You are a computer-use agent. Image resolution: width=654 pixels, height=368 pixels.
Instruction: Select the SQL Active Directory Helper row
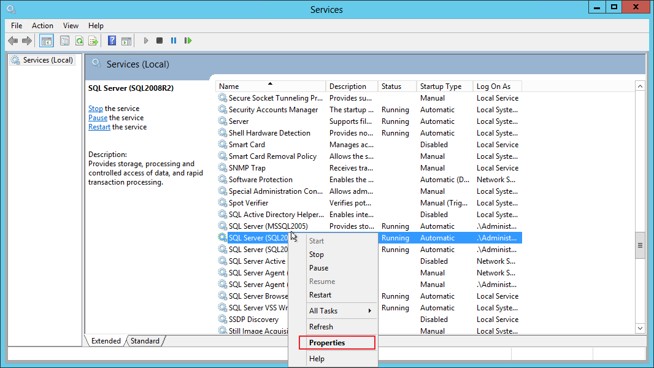[369, 215]
